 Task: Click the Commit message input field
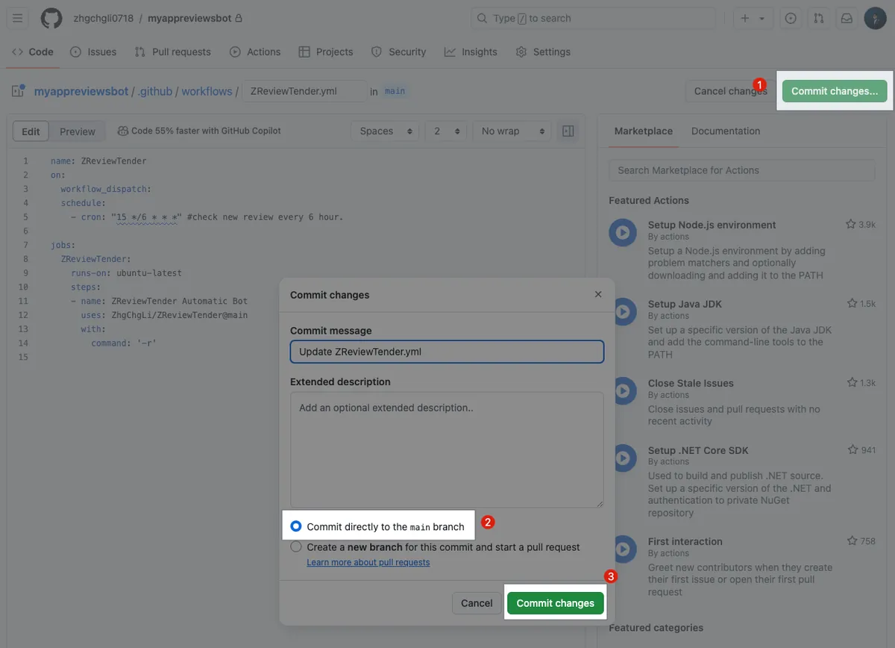[x=447, y=352]
